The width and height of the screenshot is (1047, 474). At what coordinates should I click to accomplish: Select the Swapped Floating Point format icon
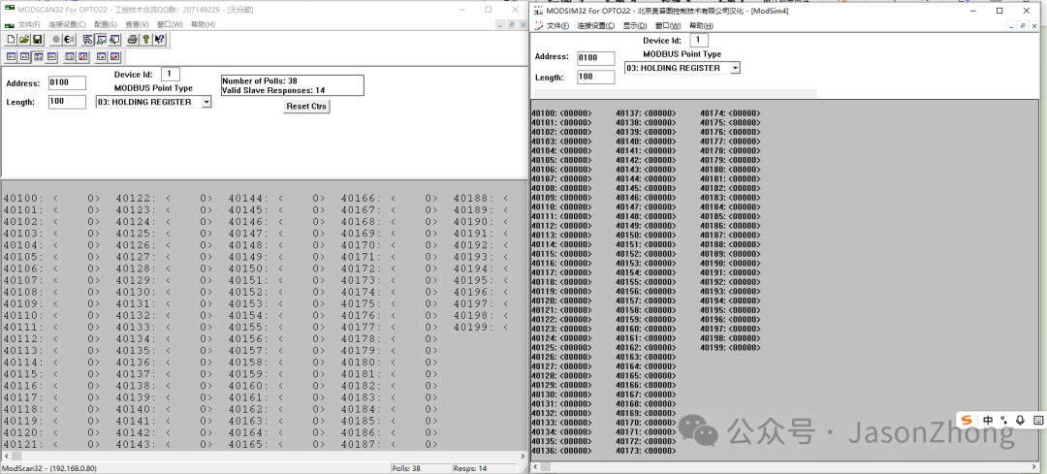pos(82,57)
